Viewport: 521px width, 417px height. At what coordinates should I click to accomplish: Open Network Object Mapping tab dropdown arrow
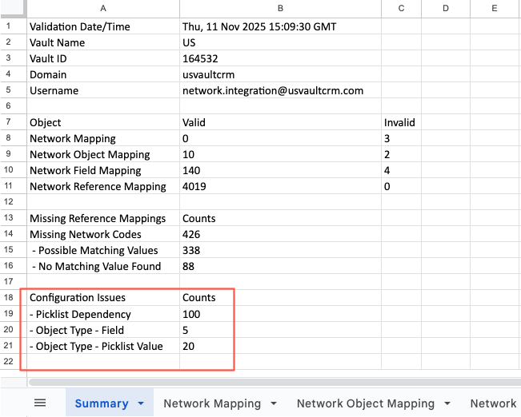point(447,404)
